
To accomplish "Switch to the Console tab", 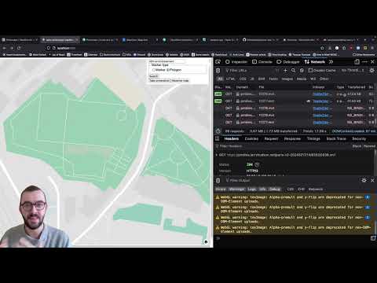I will pos(262,62).
